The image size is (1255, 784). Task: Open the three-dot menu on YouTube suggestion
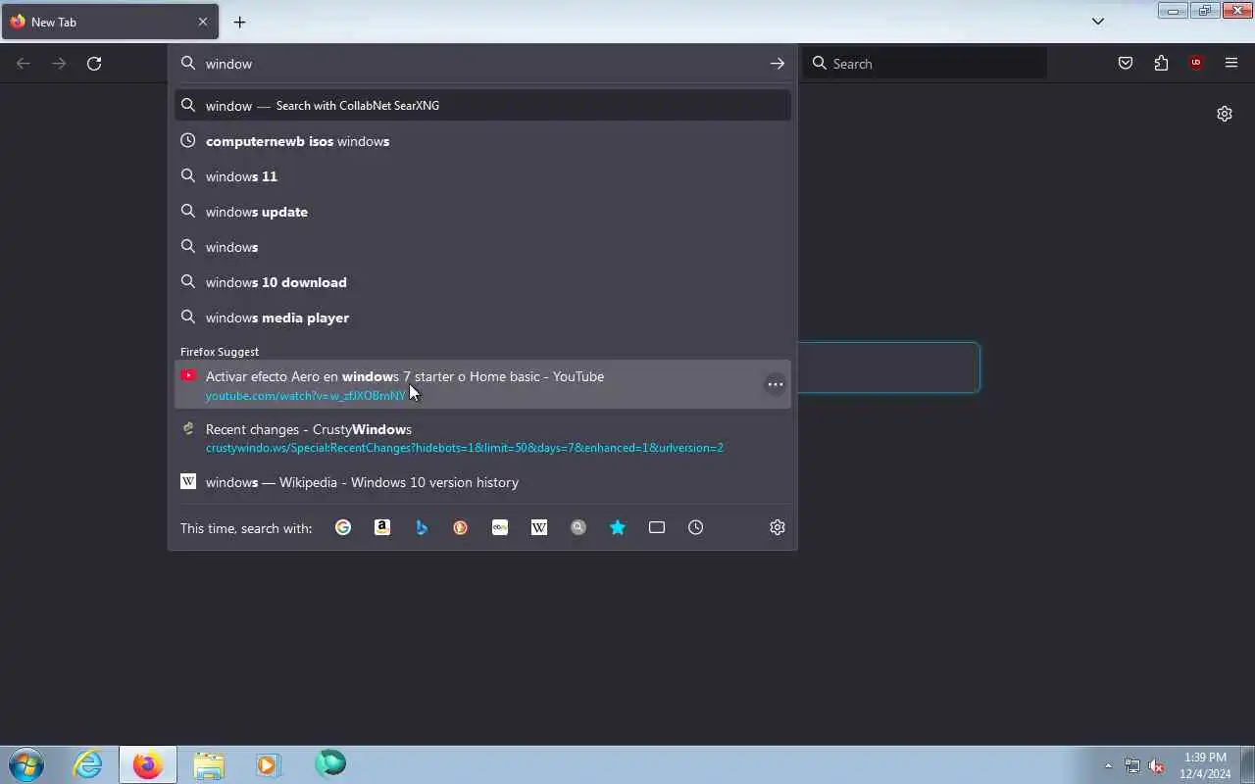(776, 384)
